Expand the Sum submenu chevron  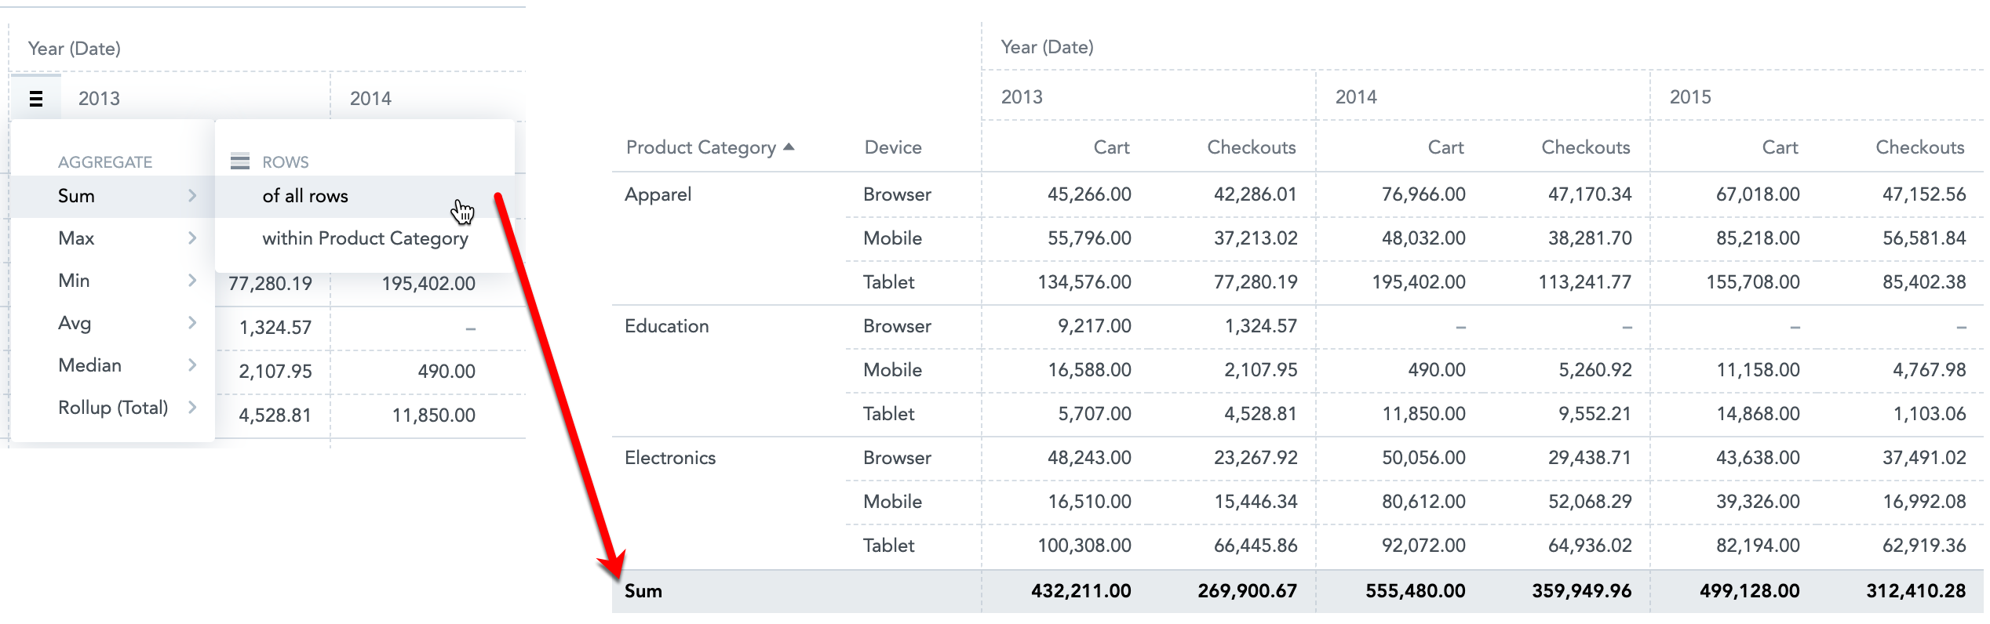tap(192, 196)
